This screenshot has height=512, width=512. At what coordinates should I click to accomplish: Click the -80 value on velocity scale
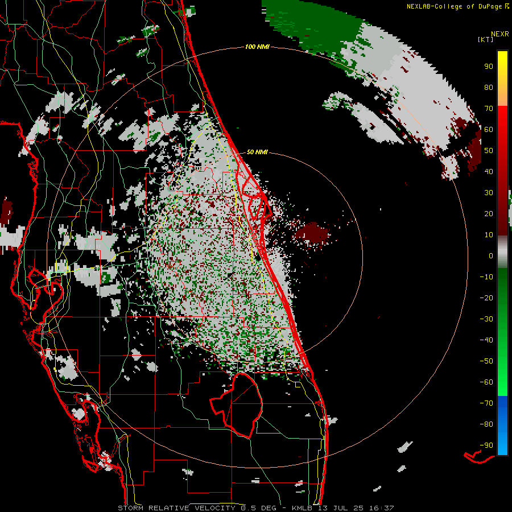coord(486,424)
